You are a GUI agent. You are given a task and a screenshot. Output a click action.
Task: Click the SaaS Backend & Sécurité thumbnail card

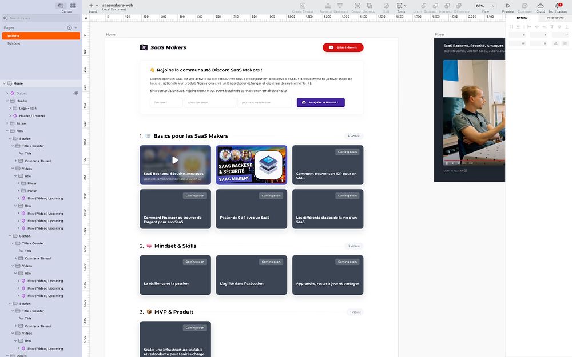click(251, 165)
